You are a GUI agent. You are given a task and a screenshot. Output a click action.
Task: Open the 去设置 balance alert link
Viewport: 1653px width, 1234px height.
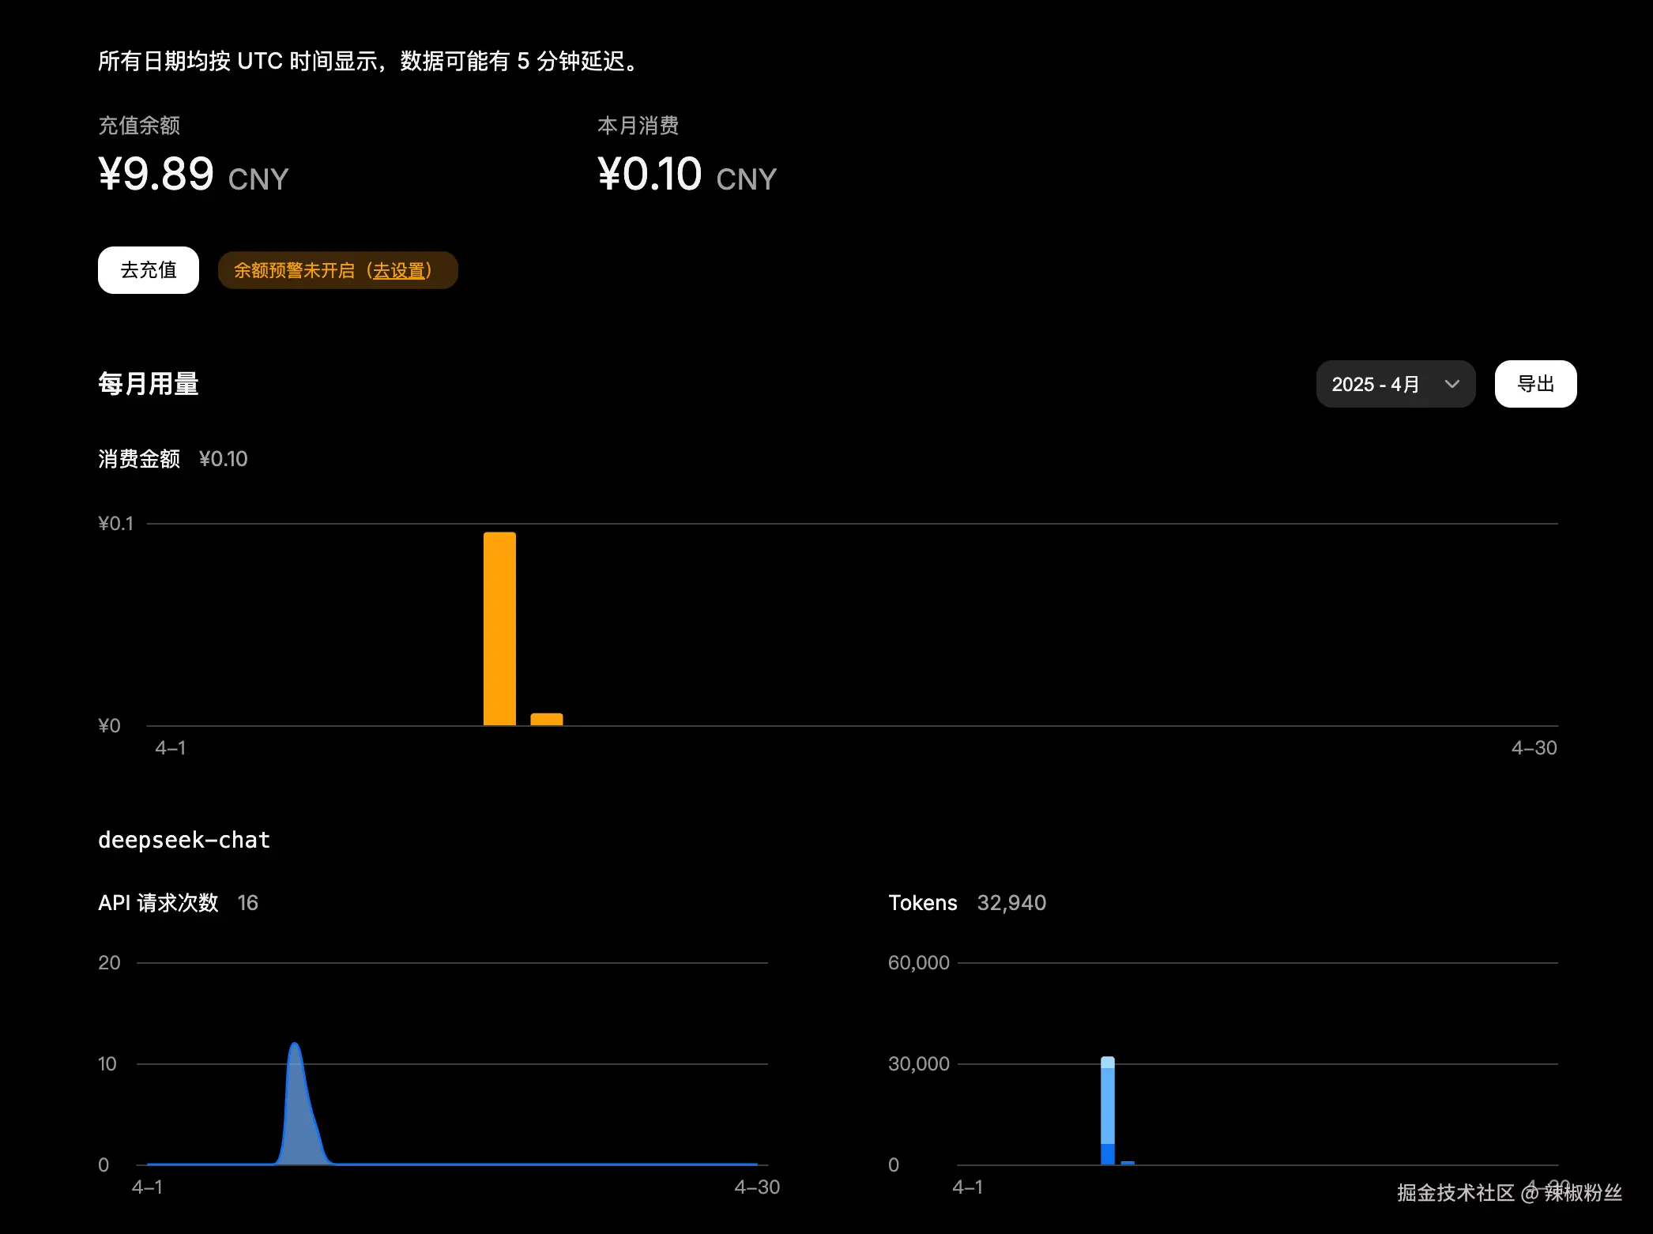[x=399, y=271]
